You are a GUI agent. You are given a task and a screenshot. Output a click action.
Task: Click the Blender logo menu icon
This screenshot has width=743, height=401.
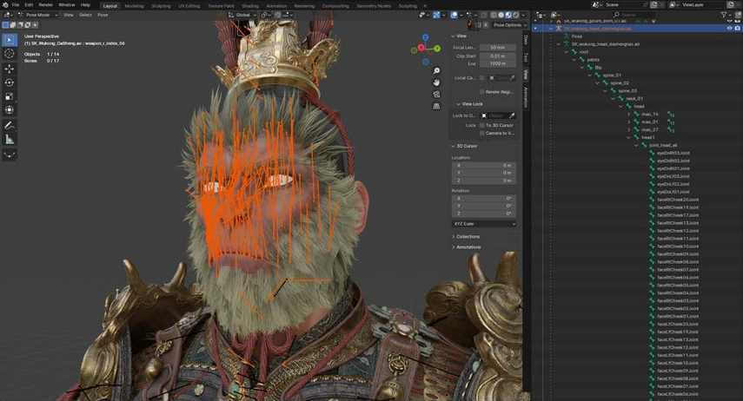pyautogui.click(x=4, y=4)
